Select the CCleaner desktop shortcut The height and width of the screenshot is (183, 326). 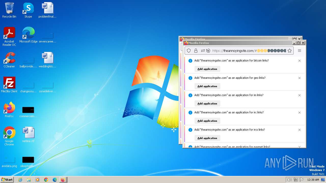click(x=9, y=60)
